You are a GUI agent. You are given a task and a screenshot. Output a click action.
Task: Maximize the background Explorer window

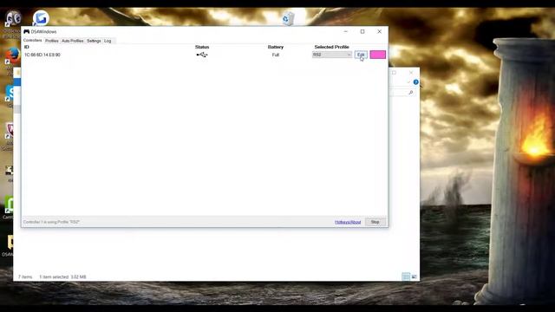coord(394,73)
